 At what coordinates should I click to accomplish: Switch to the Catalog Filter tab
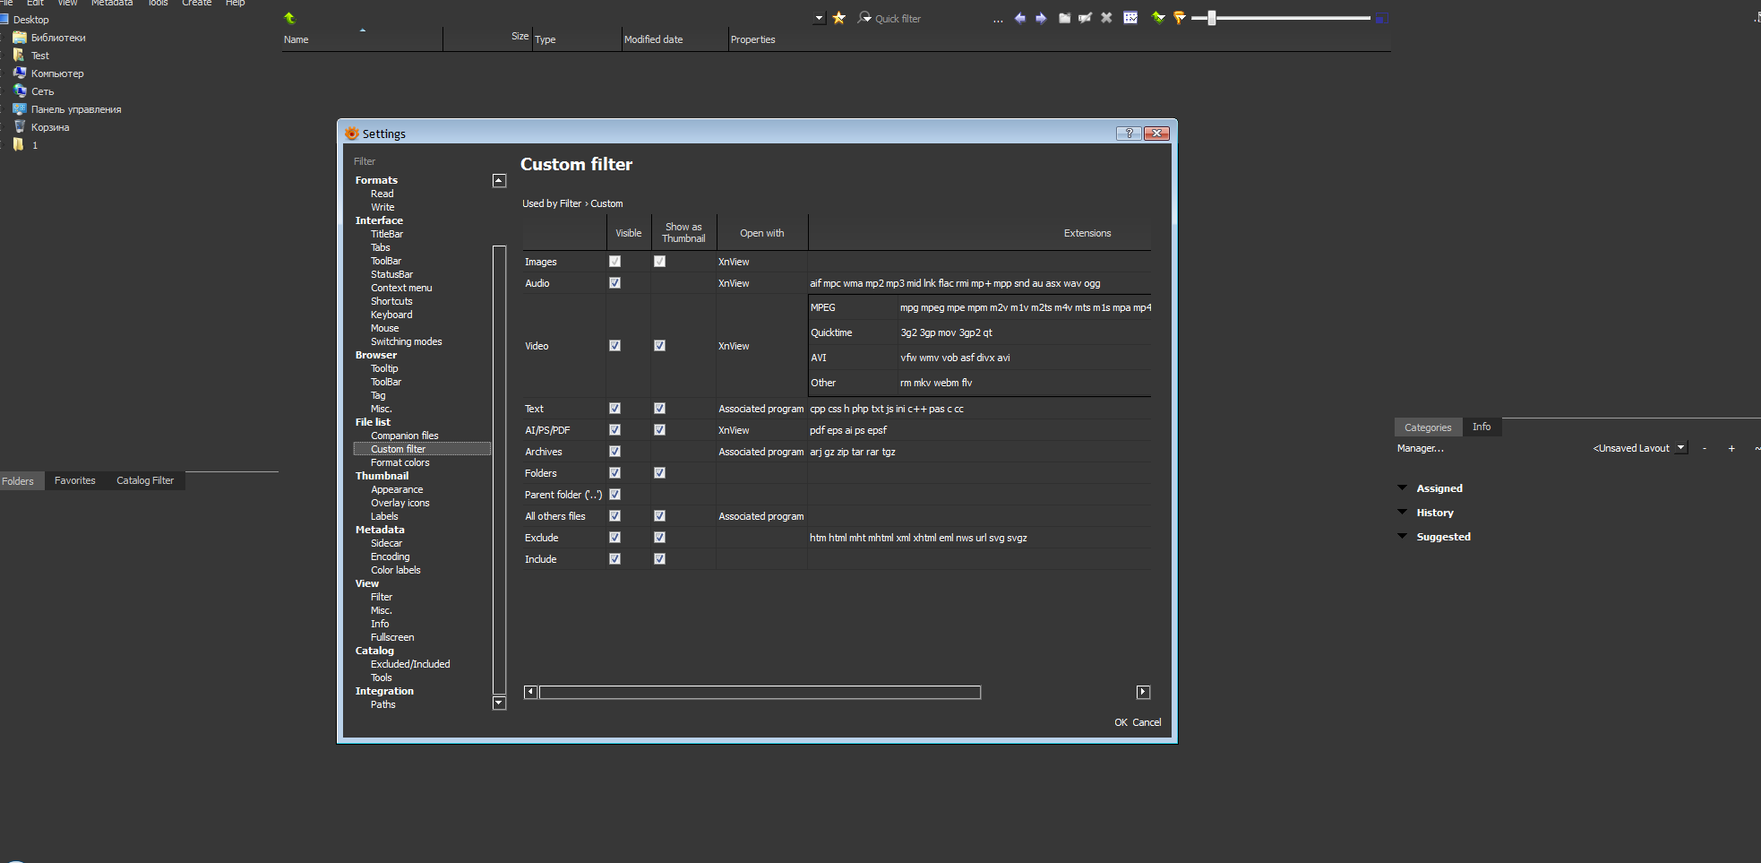click(145, 481)
